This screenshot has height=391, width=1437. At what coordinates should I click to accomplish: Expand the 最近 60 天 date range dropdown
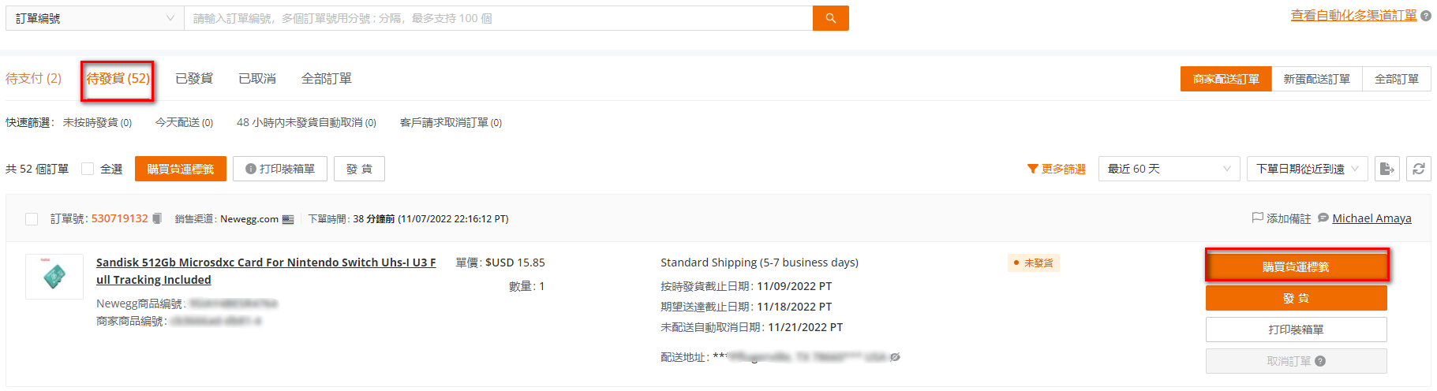1169,169
